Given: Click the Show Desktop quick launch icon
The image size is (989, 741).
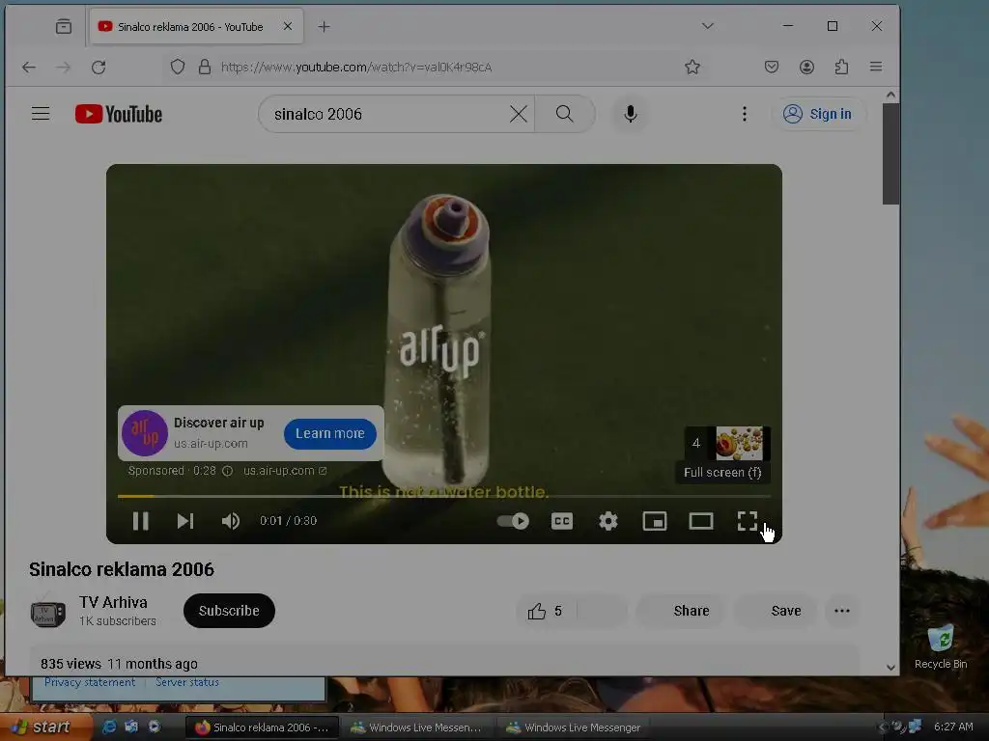Looking at the screenshot, I should [131, 727].
